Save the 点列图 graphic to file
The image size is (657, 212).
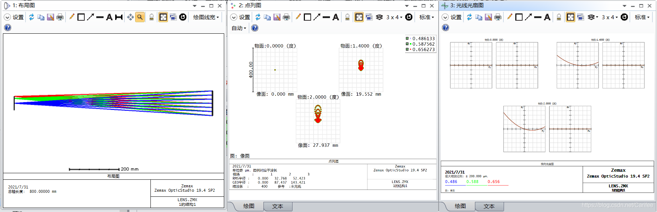[x=277, y=17]
